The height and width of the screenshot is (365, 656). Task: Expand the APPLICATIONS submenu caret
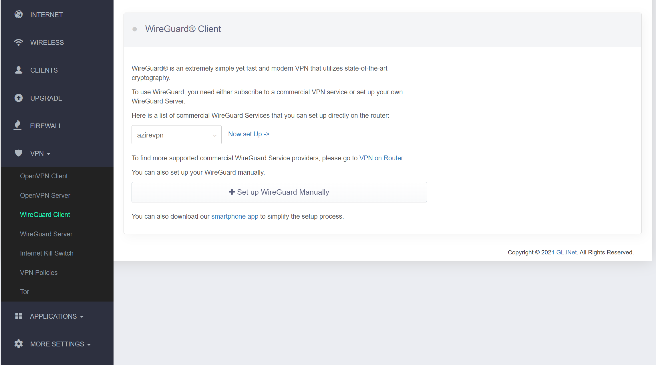82,317
